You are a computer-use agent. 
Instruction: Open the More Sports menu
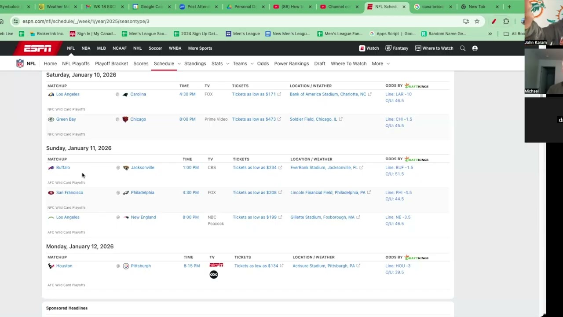click(200, 48)
